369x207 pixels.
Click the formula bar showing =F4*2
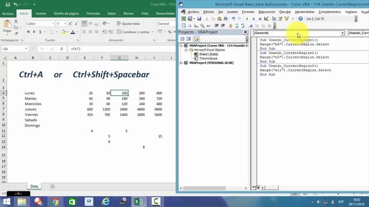pos(122,49)
